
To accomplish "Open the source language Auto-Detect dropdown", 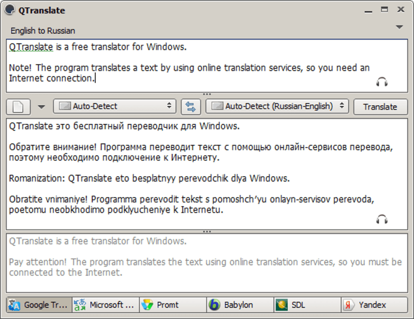I will pos(115,107).
